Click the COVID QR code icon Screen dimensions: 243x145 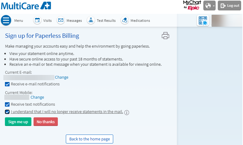point(203,20)
